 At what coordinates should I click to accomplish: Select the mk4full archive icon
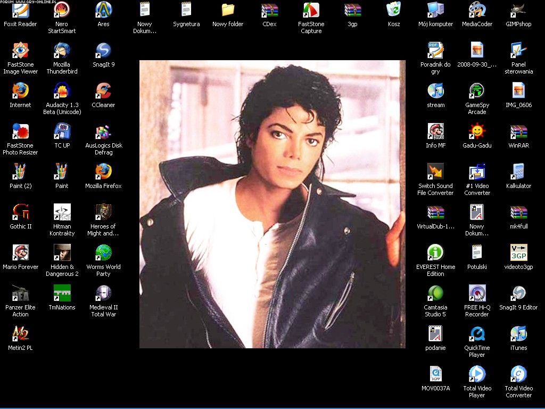pos(518,212)
